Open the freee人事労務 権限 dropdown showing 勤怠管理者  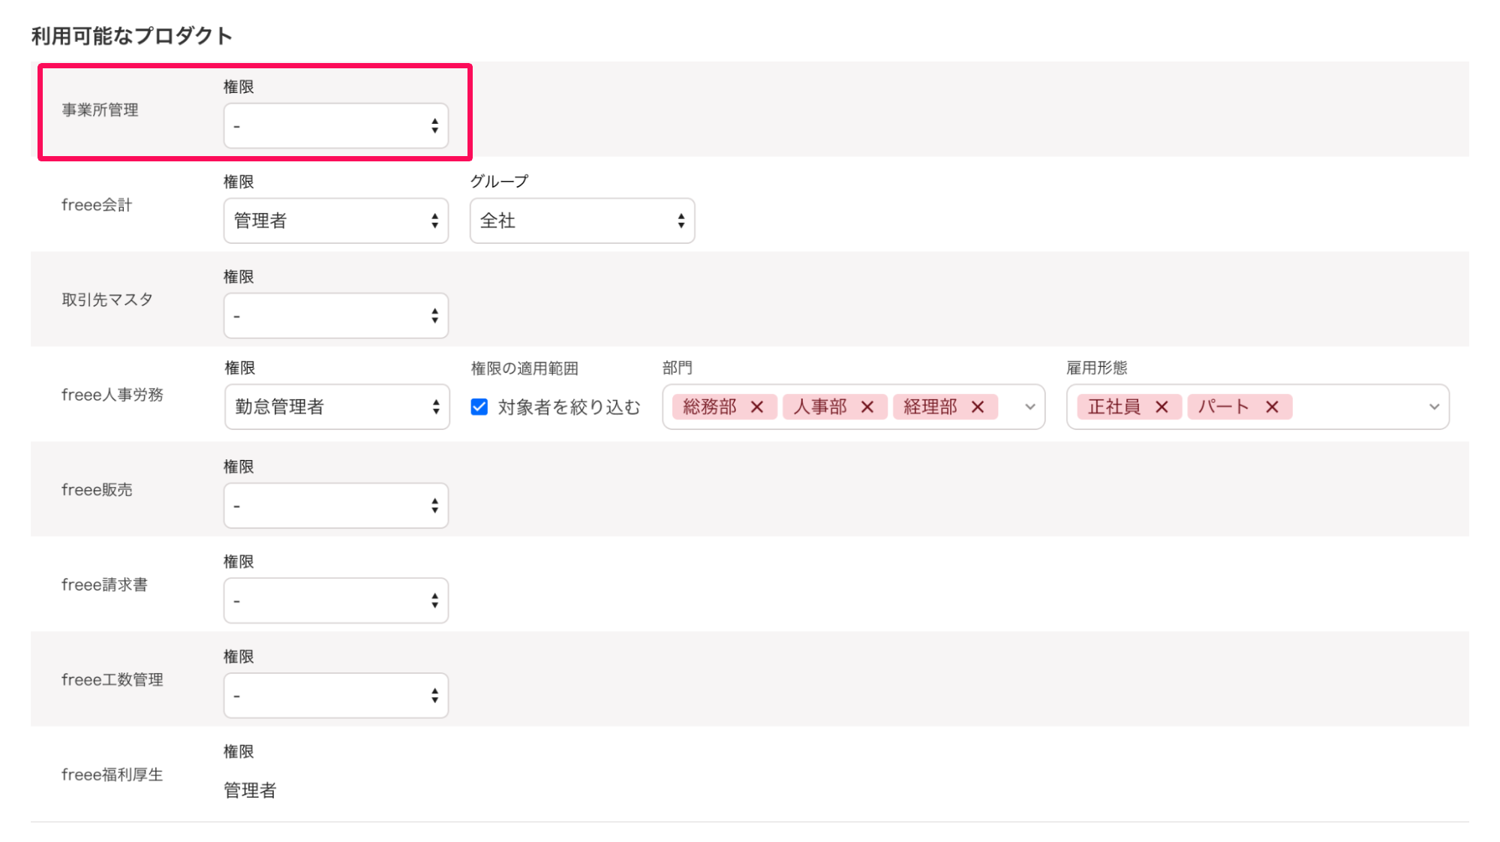(337, 407)
